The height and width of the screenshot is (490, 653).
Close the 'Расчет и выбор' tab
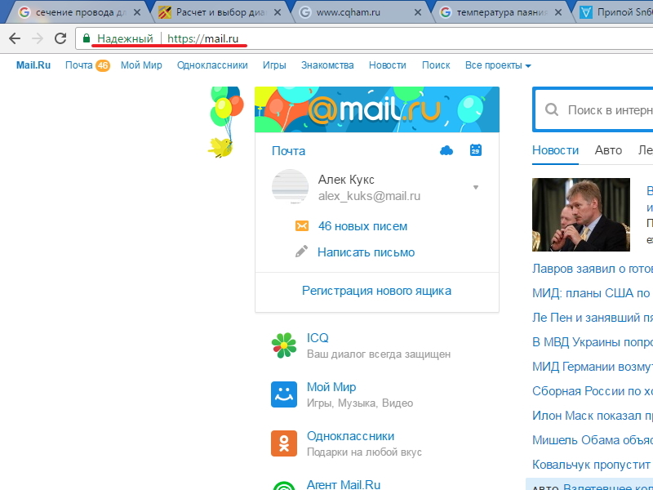(278, 12)
